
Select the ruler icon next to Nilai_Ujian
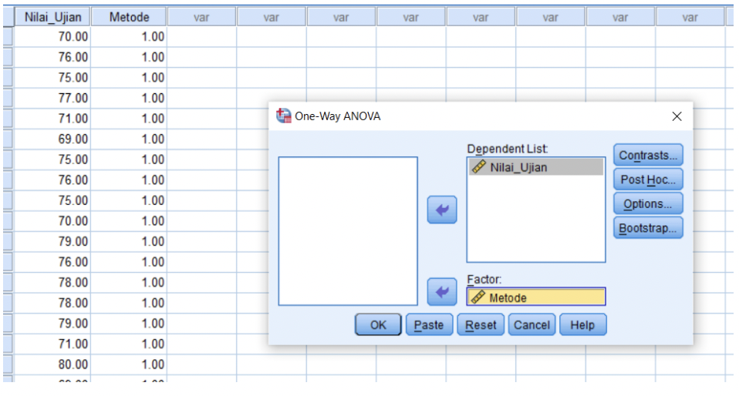pos(479,166)
